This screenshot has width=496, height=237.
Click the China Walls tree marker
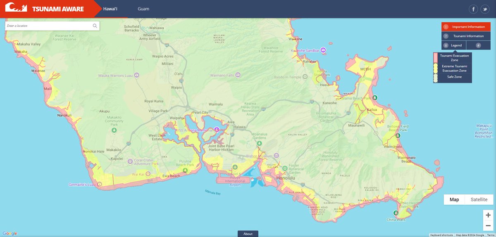[x=396, y=213]
